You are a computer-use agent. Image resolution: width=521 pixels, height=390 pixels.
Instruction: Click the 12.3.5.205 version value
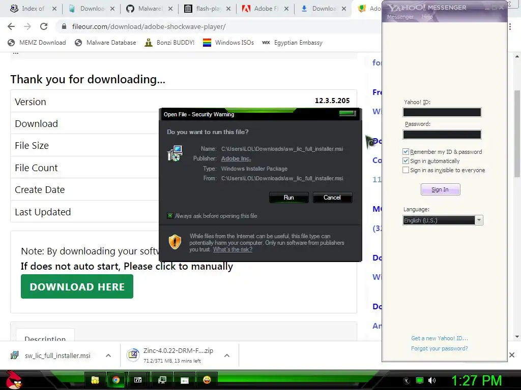pos(332,101)
